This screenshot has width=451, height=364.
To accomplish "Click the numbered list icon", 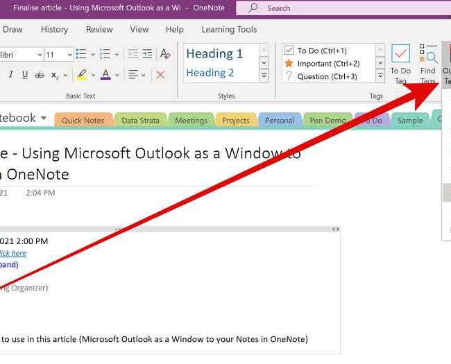I will click(105, 54).
